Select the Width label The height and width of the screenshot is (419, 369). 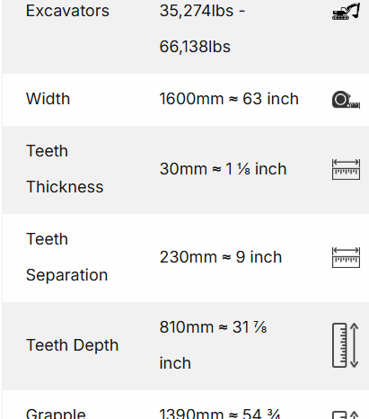[48, 99]
